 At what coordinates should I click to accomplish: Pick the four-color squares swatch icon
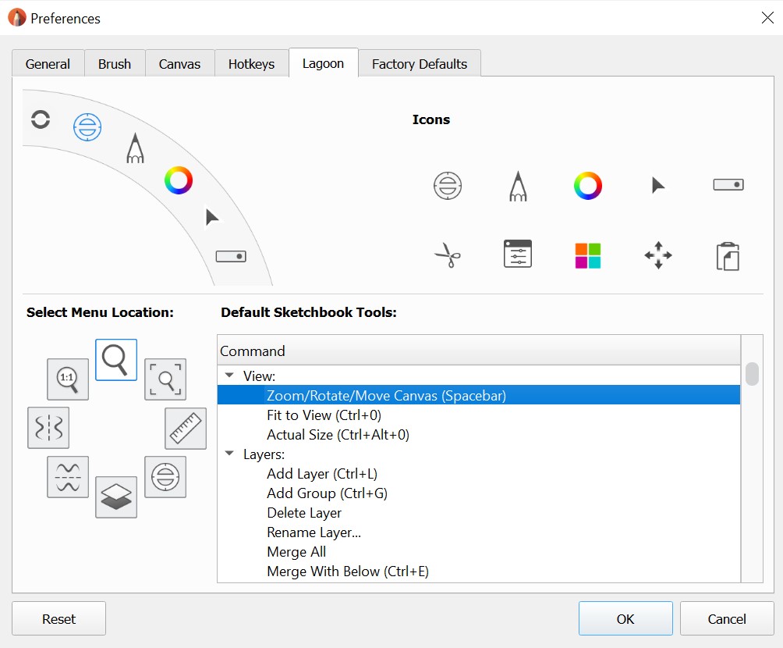pyautogui.click(x=588, y=255)
